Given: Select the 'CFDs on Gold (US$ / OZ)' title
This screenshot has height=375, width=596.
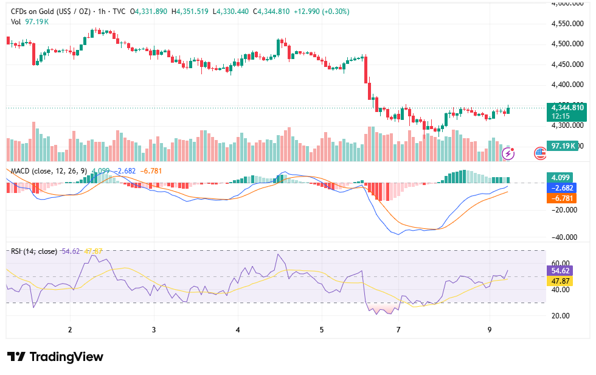Looking at the screenshot, I should coord(50,12).
